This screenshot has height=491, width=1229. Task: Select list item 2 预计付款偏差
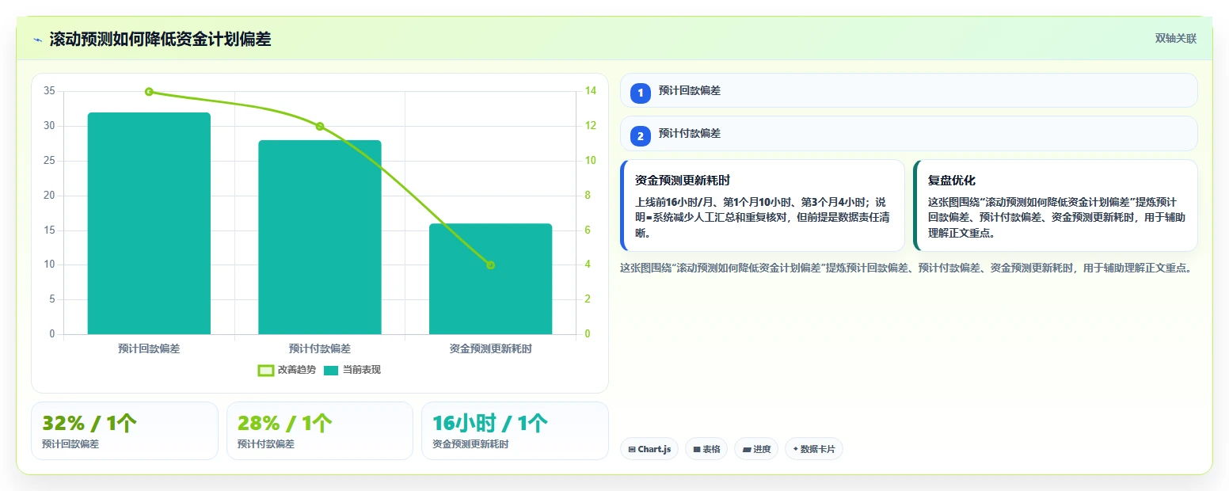(908, 133)
